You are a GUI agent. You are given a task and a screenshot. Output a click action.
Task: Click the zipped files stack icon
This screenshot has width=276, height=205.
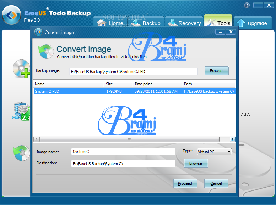[x=21, y=112]
